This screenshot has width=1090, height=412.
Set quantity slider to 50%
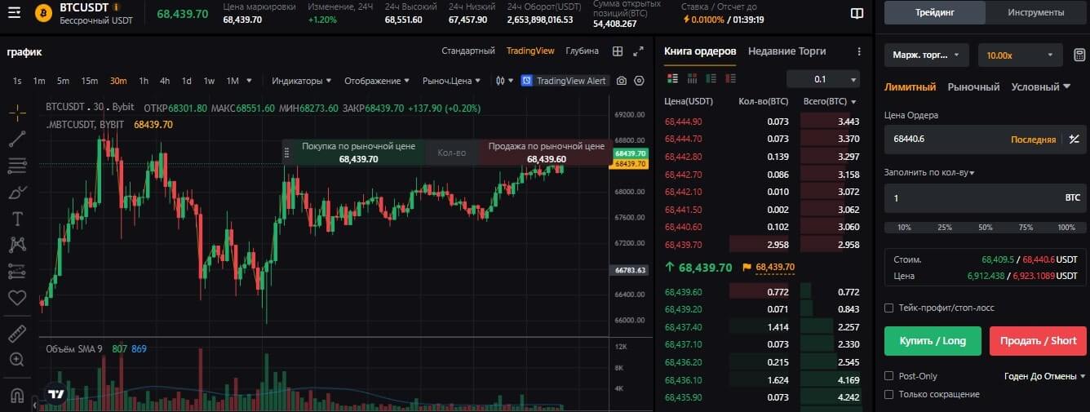985,228
